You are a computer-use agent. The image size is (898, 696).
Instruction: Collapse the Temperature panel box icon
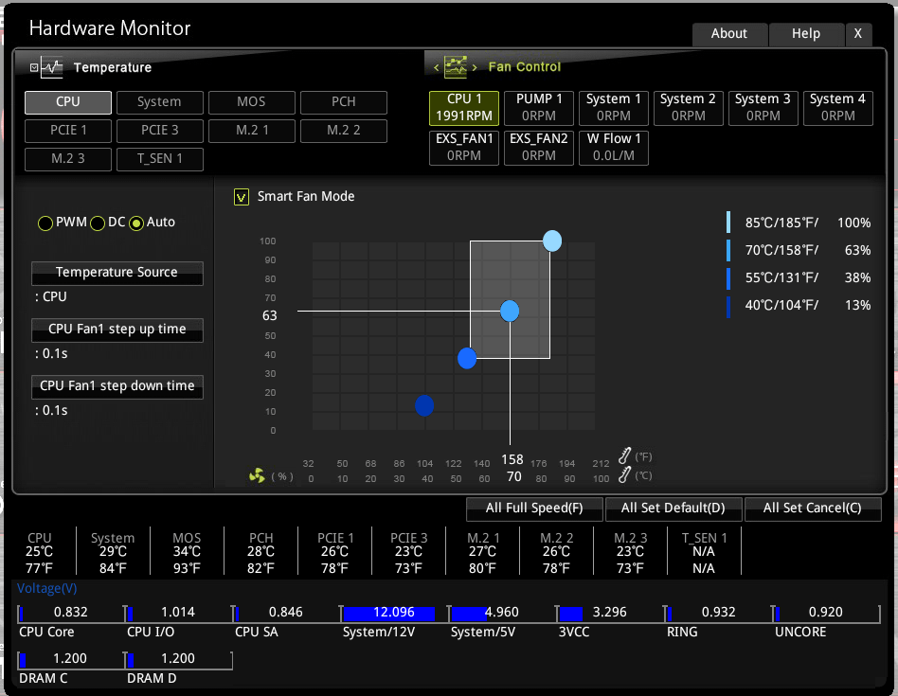[x=34, y=67]
